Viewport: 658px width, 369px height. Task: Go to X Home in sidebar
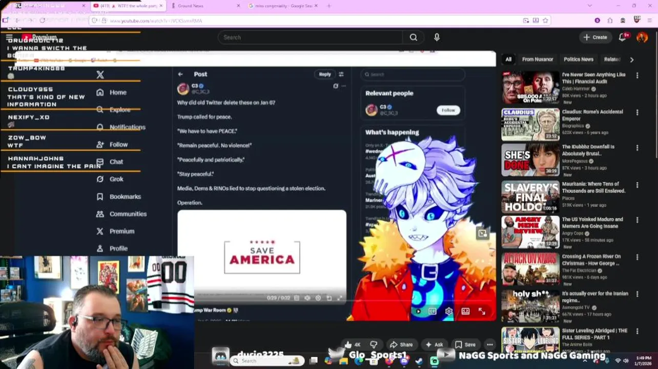(x=111, y=92)
